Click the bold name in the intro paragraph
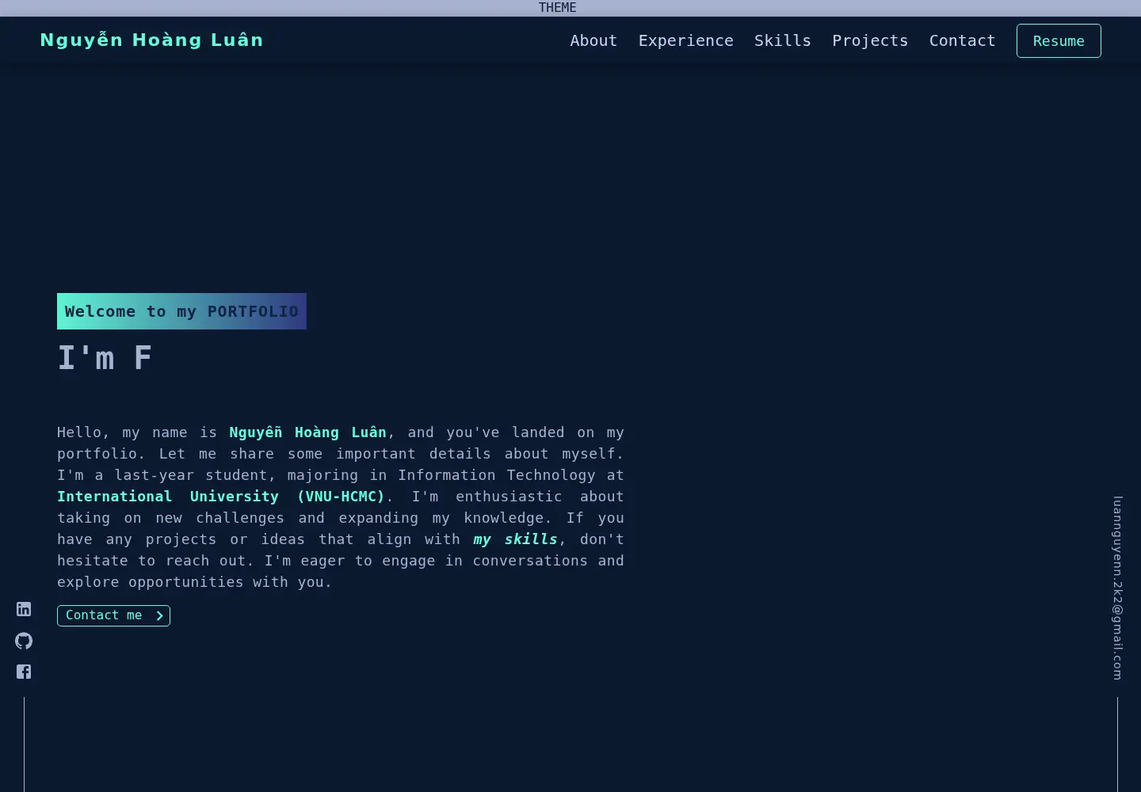 tap(308, 432)
